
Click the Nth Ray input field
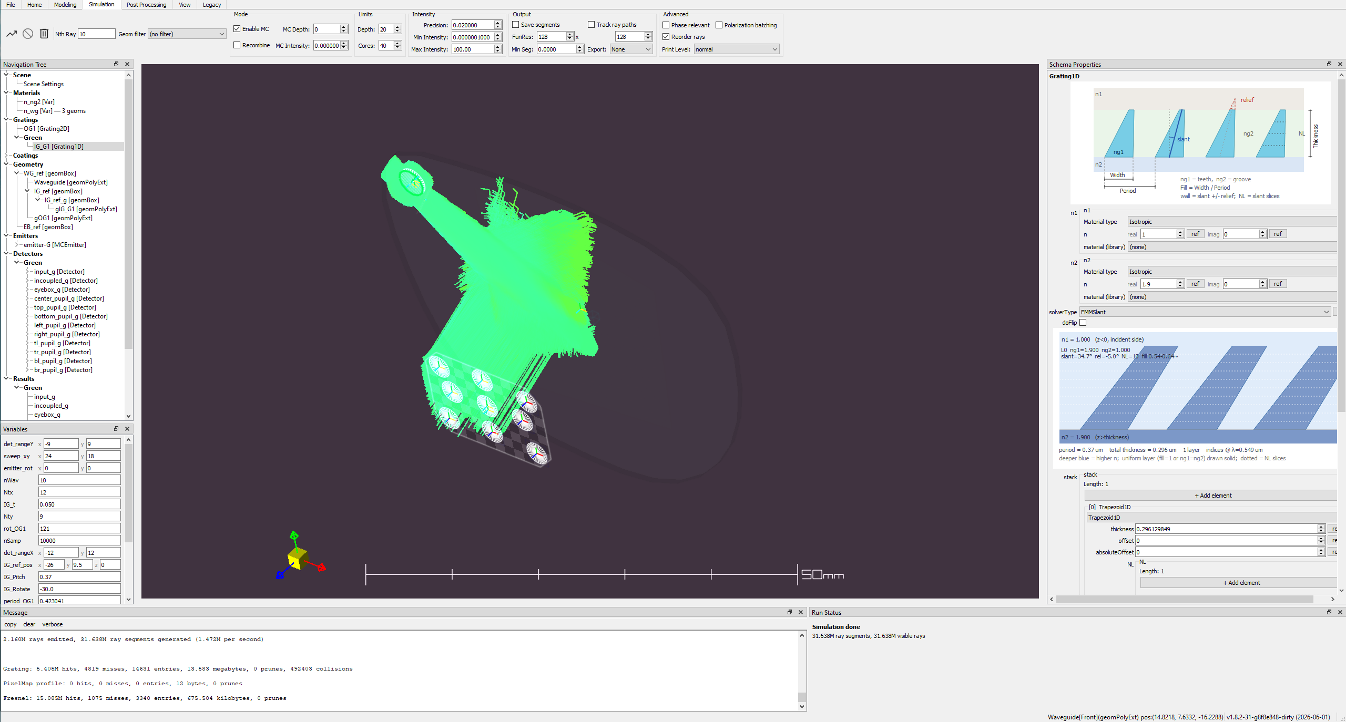pos(97,34)
